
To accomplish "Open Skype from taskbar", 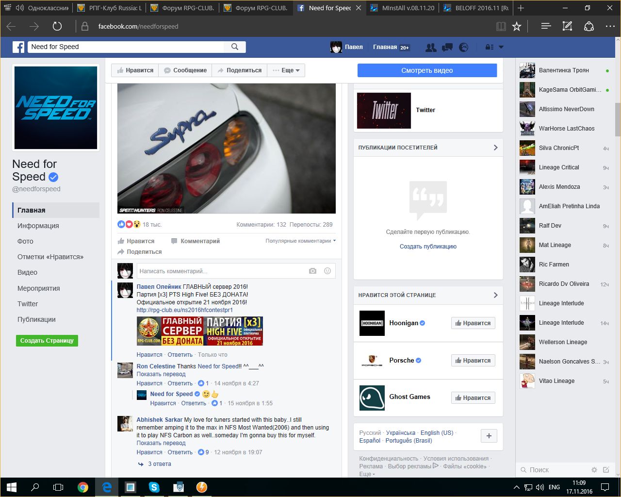I will click(154, 487).
